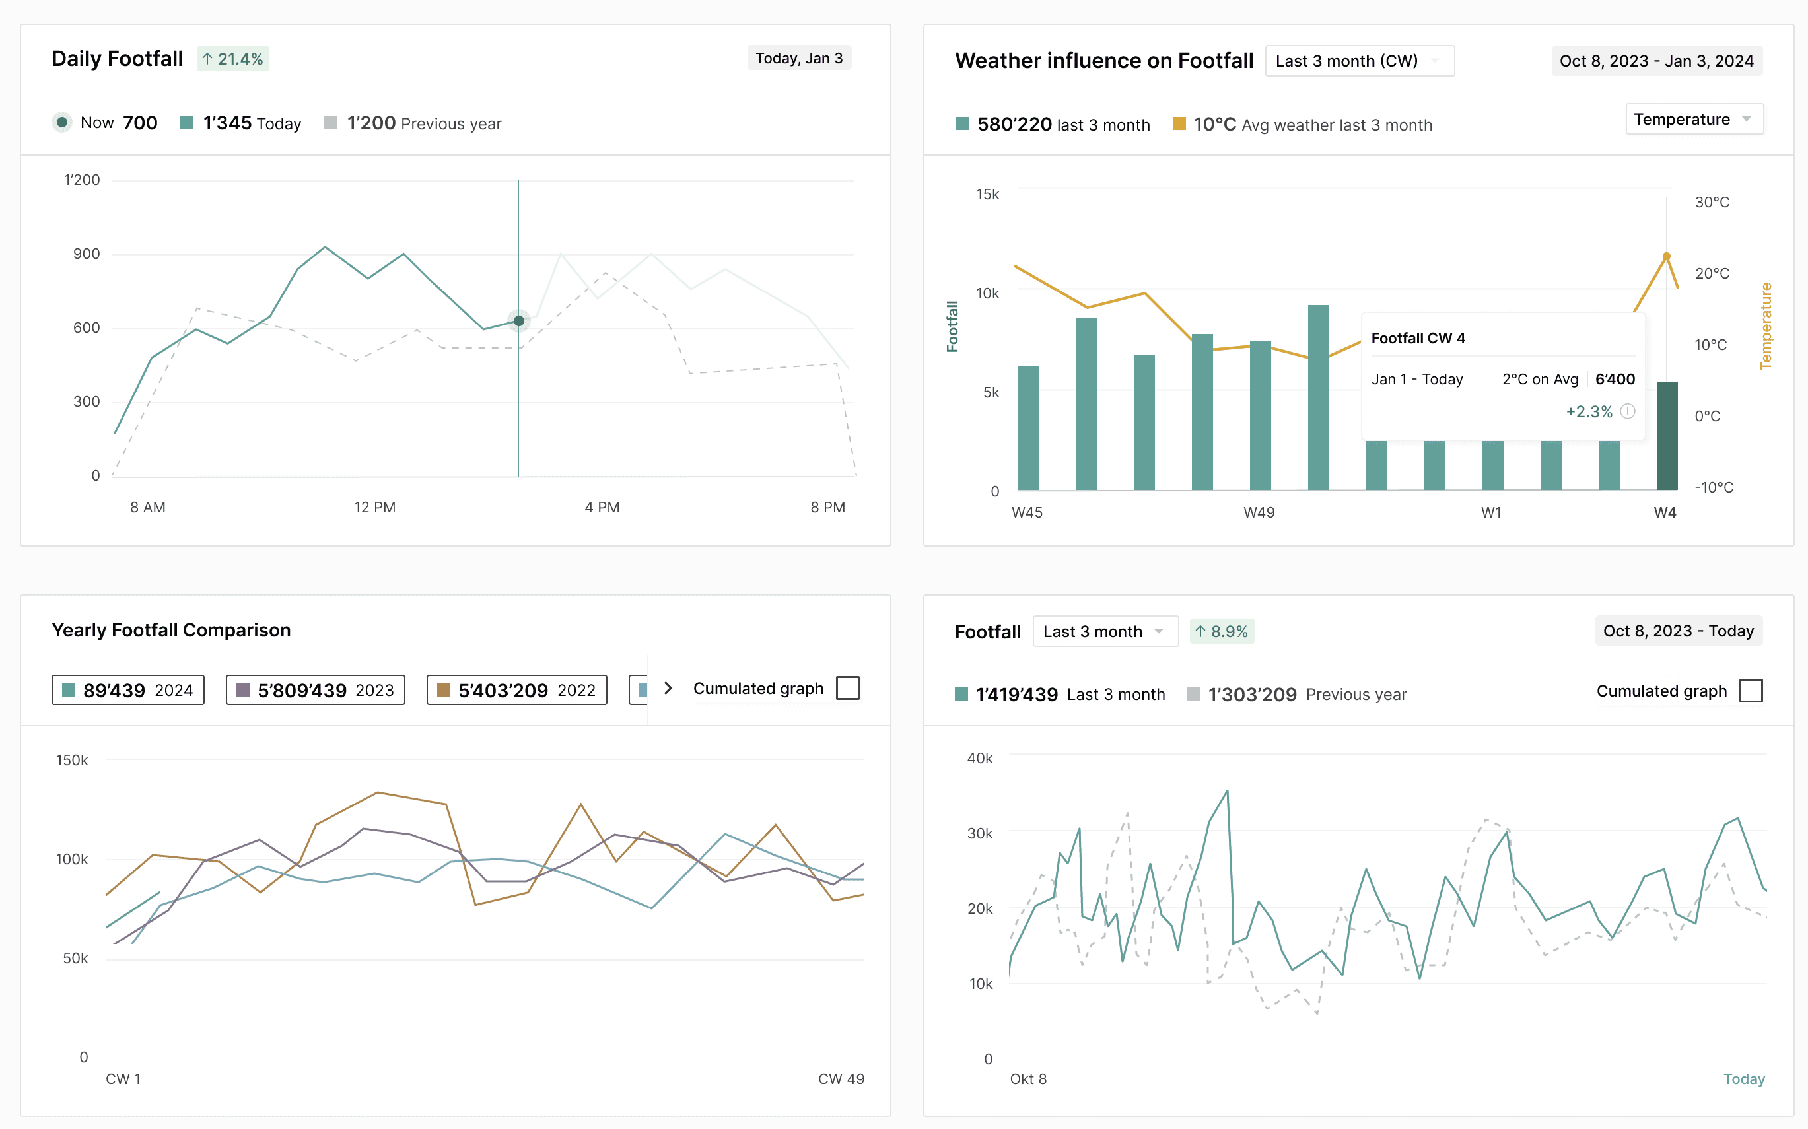Click the 8.9% growth indicator badge
This screenshot has width=1808, height=1129.
1222,632
